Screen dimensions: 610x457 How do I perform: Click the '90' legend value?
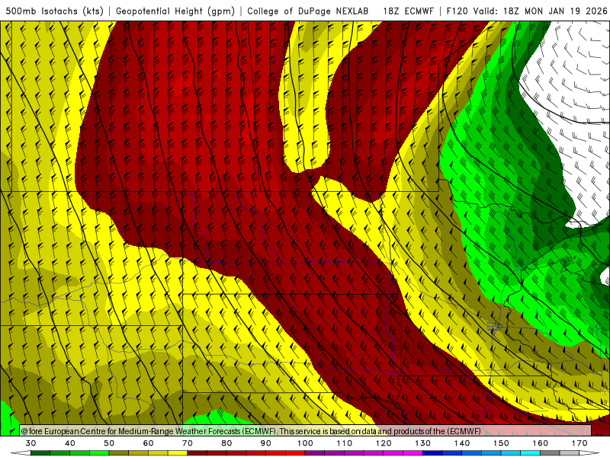pyautogui.click(x=266, y=443)
